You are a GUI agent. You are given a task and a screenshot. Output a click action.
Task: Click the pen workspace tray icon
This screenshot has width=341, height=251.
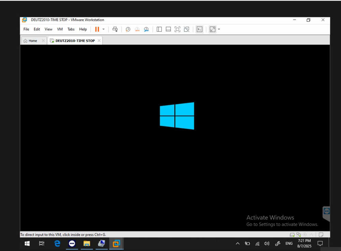click(278, 244)
